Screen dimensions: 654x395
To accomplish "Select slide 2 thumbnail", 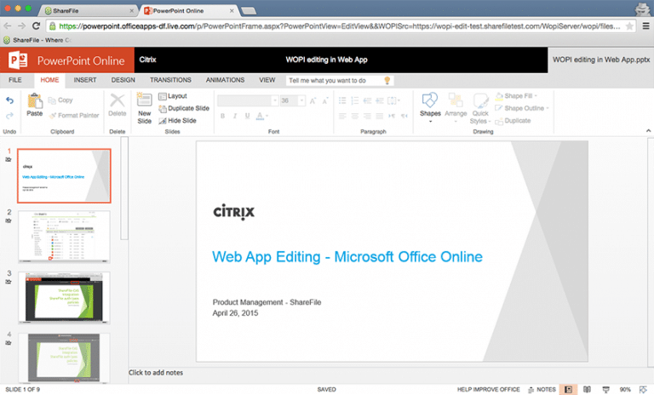I will click(x=64, y=237).
